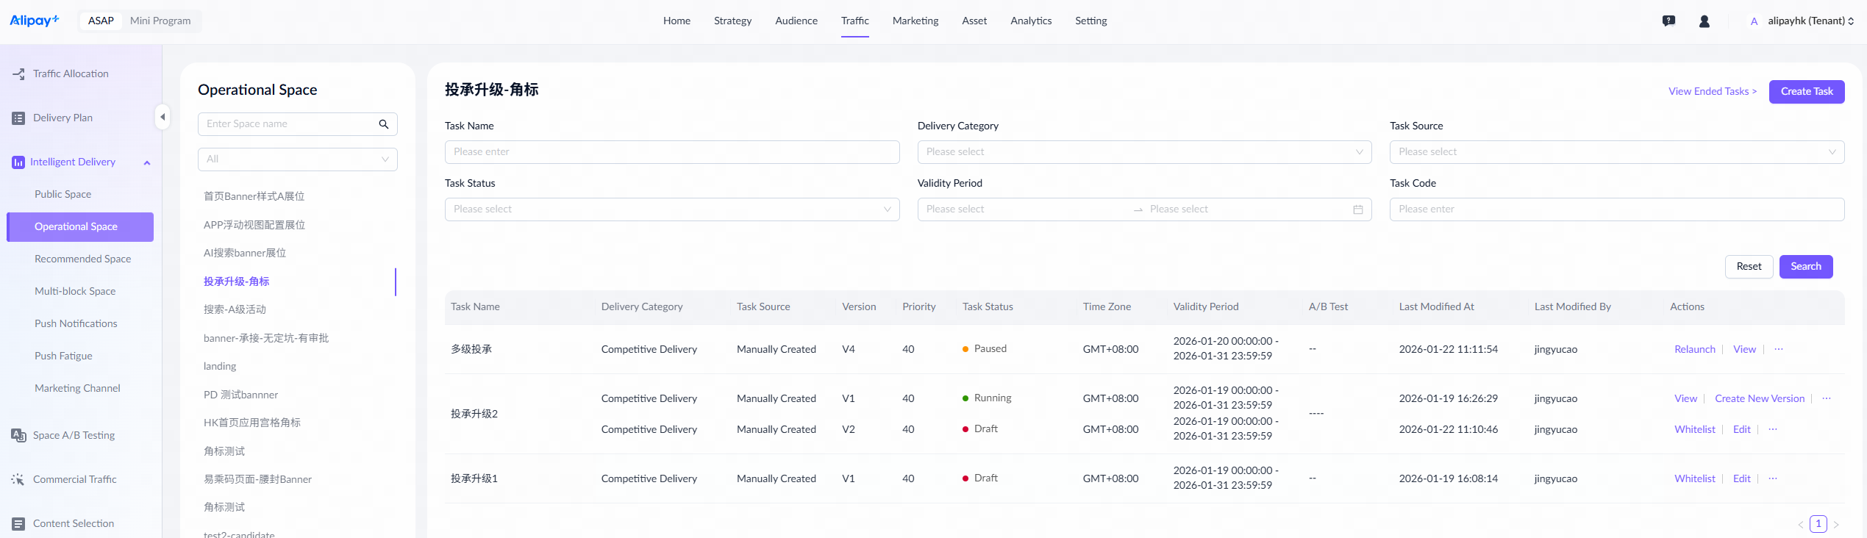Viewport: 1867px width, 538px height.
Task: Go to the Analytics top menu
Action: [x=1030, y=21]
